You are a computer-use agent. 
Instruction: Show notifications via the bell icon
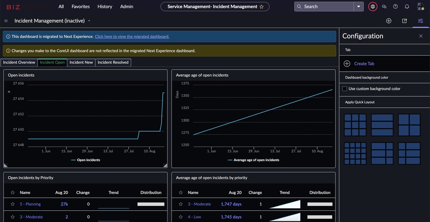[x=407, y=7]
